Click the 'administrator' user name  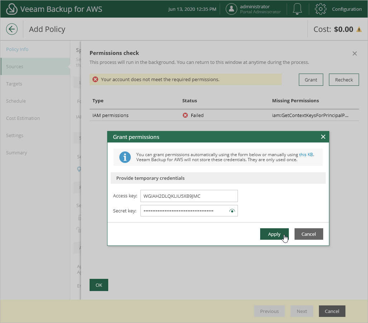click(x=255, y=6)
